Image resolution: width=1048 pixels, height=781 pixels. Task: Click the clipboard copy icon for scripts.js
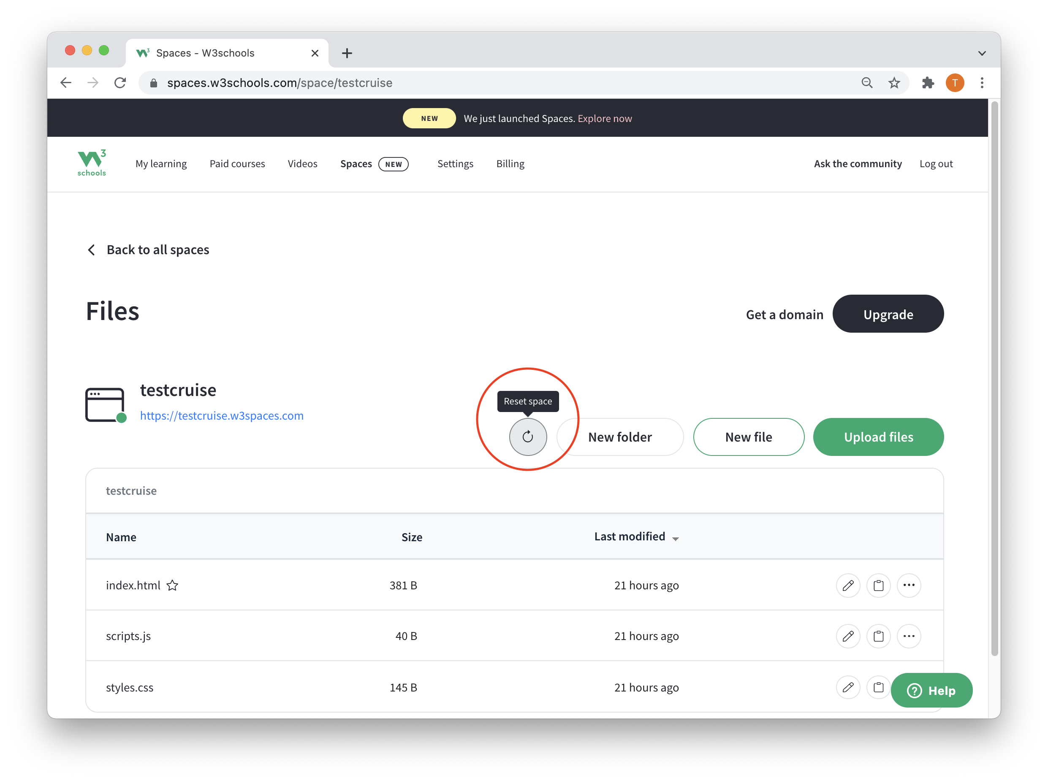878,636
